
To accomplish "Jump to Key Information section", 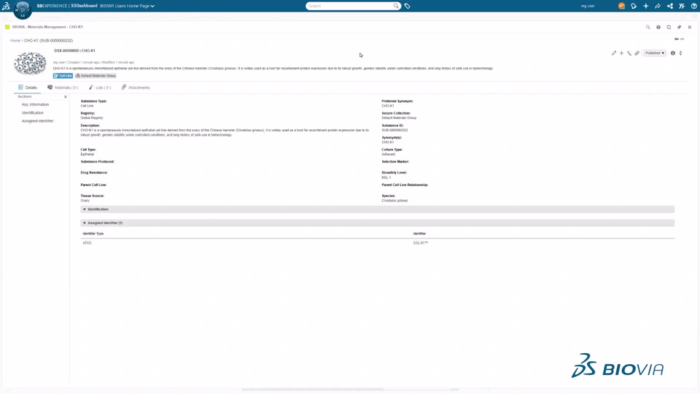I will point(35,104).
